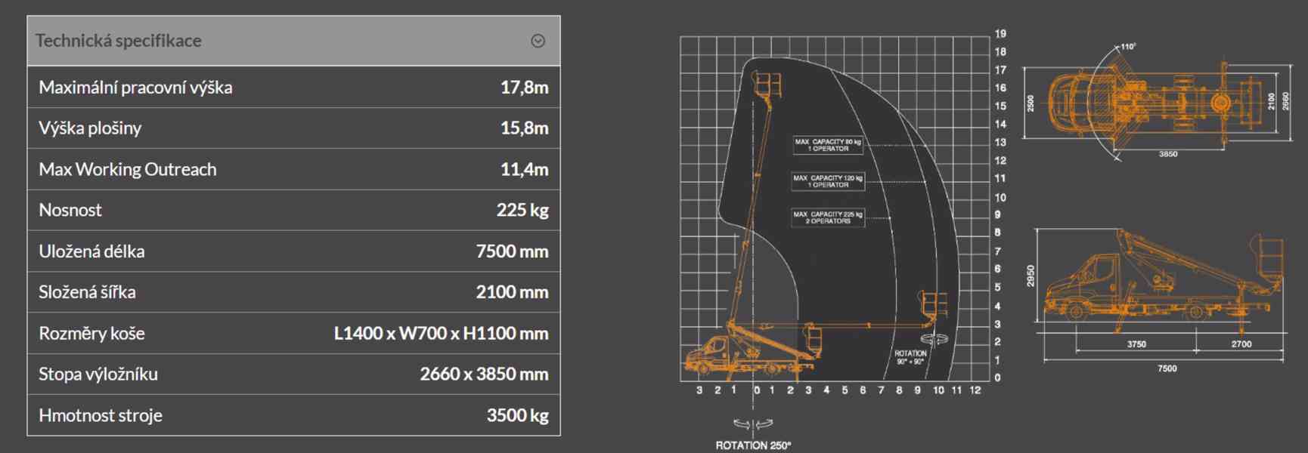The height and width of the screenshot is (453, 1308).
Task: Click the MAX CAPACITY 80 kg label
Action: [827, 145]
